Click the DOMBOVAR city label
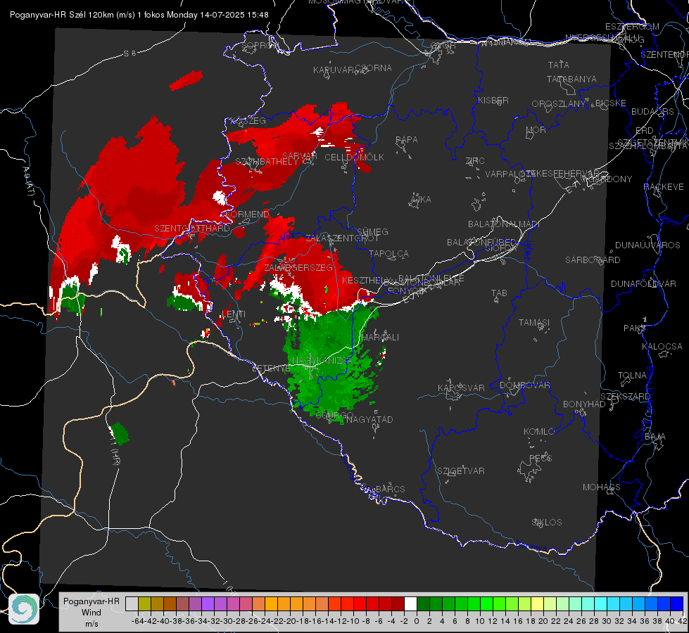 [525, 385]
